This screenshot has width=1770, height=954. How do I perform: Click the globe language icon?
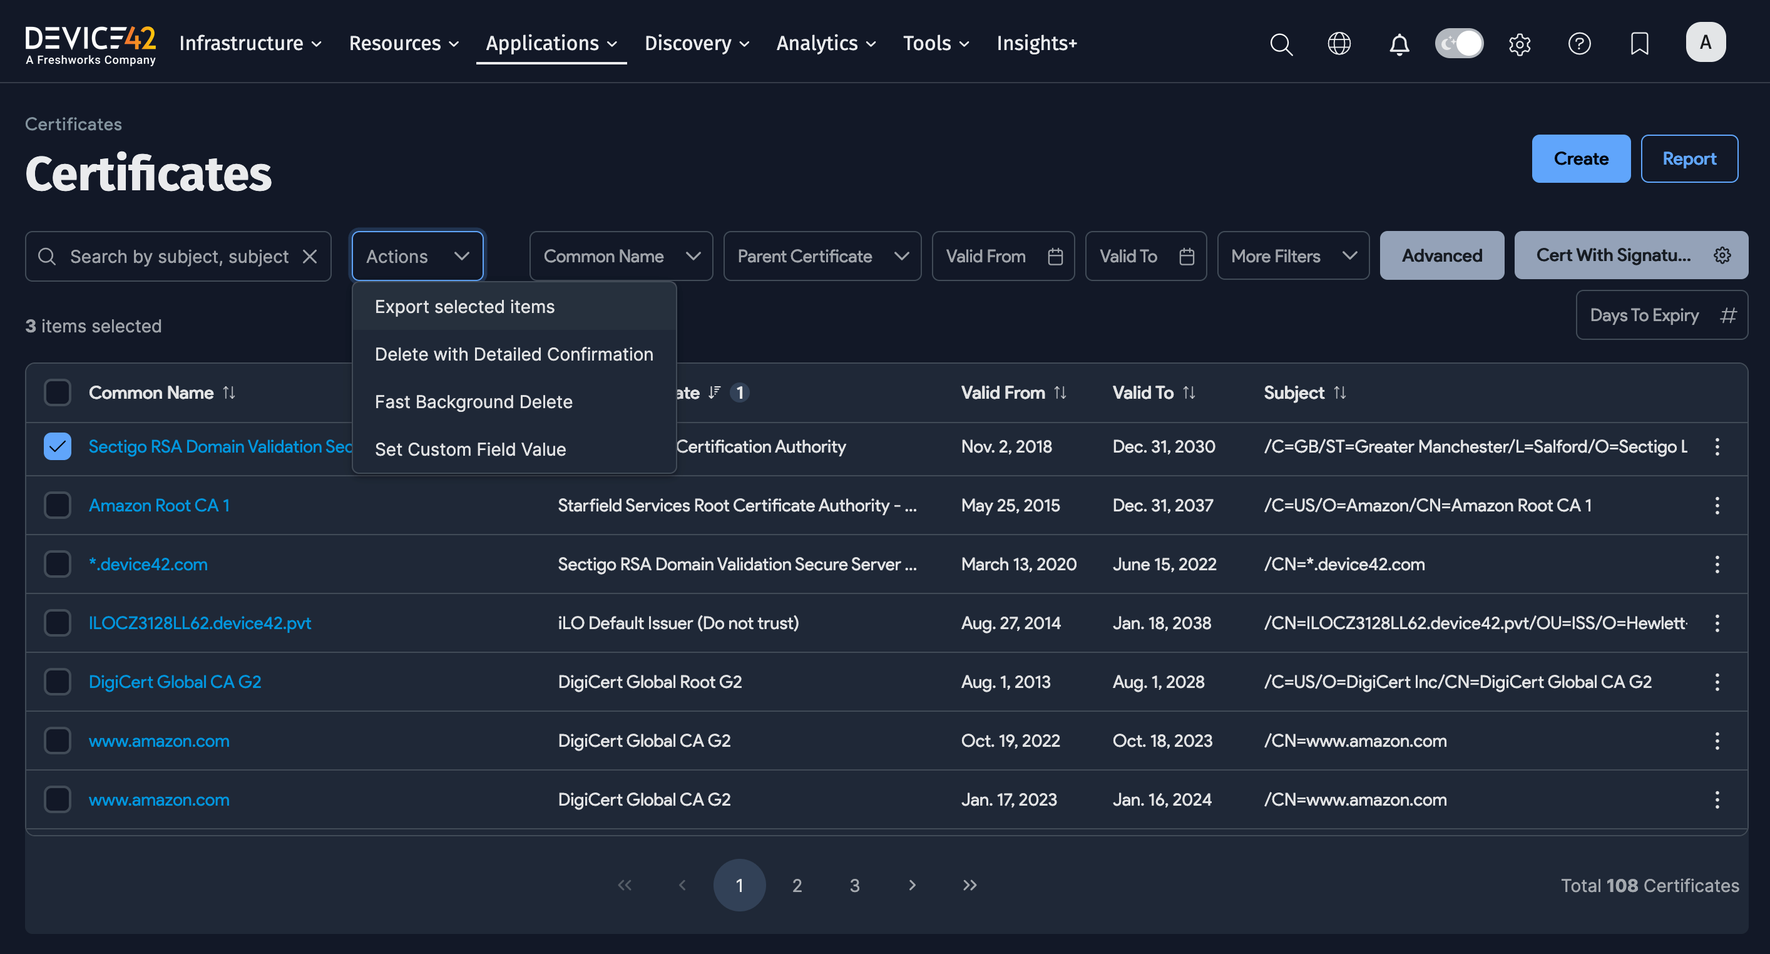pos(1339,44)
